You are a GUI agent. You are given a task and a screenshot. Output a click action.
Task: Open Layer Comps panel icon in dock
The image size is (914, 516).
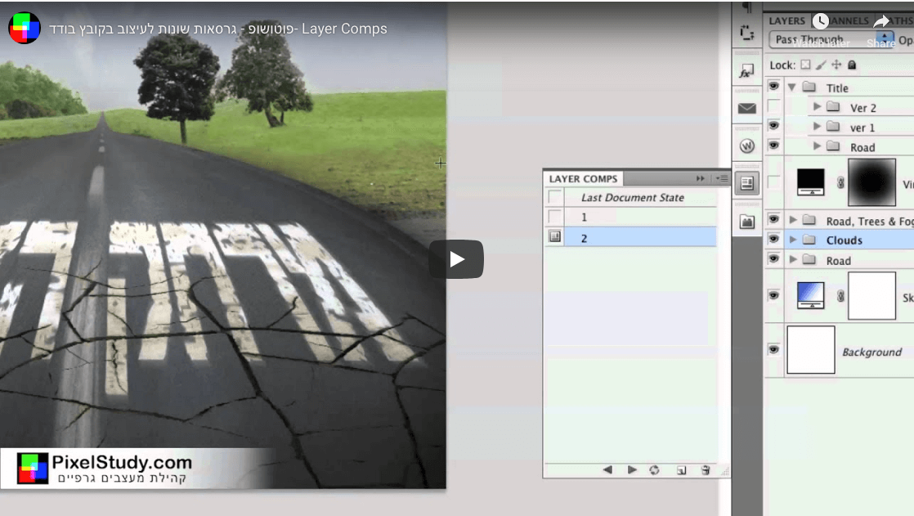coord(746,183)
